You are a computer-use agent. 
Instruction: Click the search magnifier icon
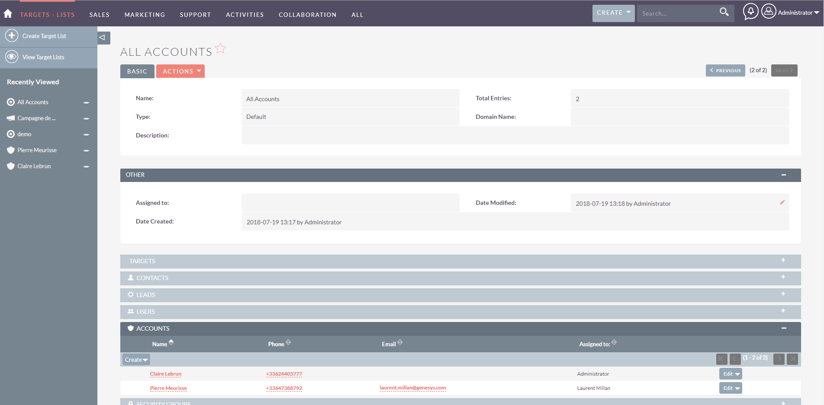click(724, 12)
